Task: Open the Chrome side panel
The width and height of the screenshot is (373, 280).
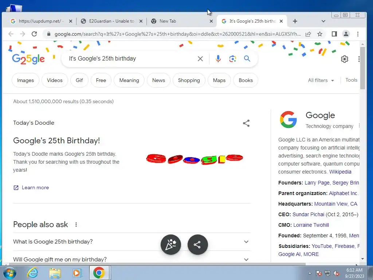Action: [334, 34]
